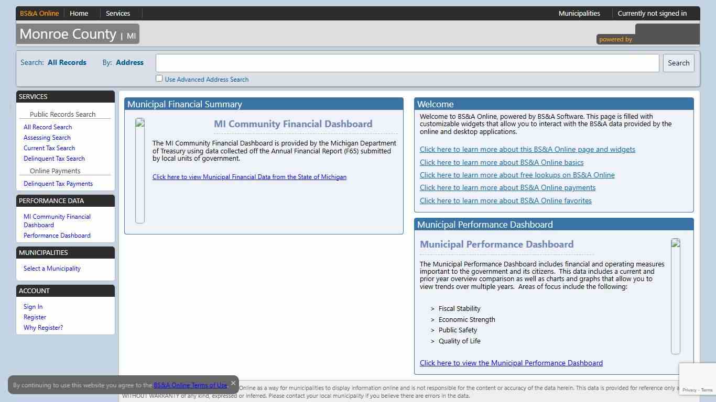Open the Municipal Performance Dashboard
The image size is (716, 402).
pyautogui.click(x=511, y=363)
